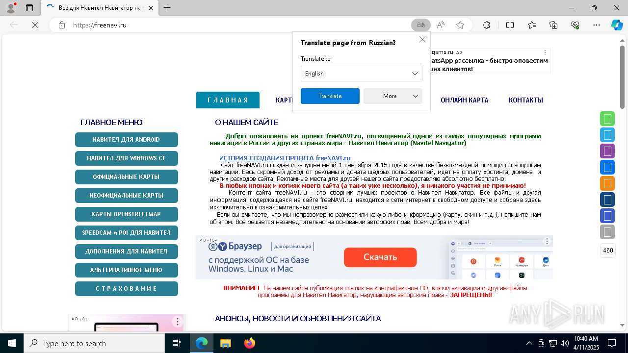Open File Explorer from taskbar

(225, 343)
